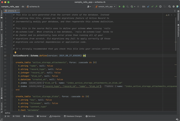Open IDE settings gear icon

pyautogui.click(x=173, y=6)
